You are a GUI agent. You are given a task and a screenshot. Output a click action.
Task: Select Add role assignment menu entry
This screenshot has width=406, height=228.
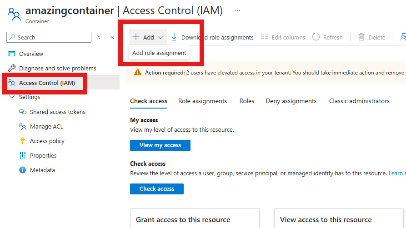click(x=159, y=53)
